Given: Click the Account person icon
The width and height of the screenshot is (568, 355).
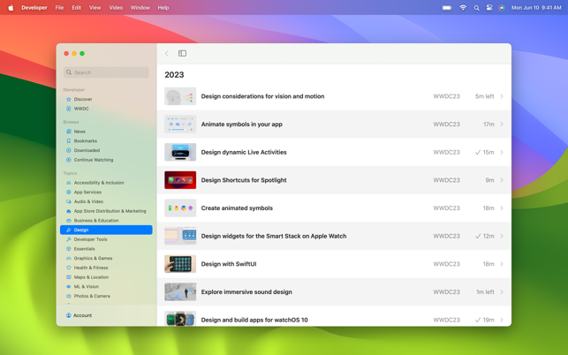Looking at the screenshot, I should click(x=69, y=315).
